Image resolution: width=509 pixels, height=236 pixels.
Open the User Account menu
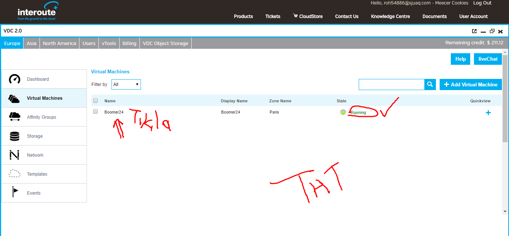point(474,16)
